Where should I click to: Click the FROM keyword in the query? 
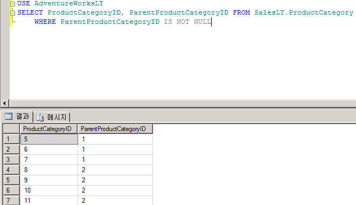241,12
